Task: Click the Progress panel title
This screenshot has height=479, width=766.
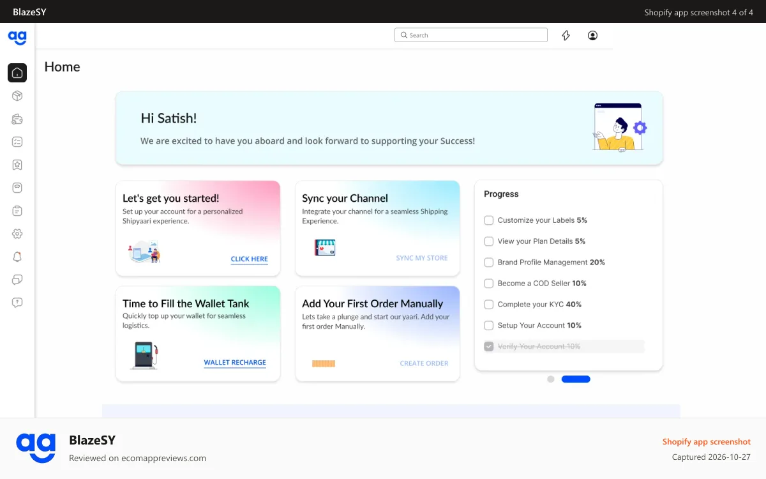Action: pos(501,194)
